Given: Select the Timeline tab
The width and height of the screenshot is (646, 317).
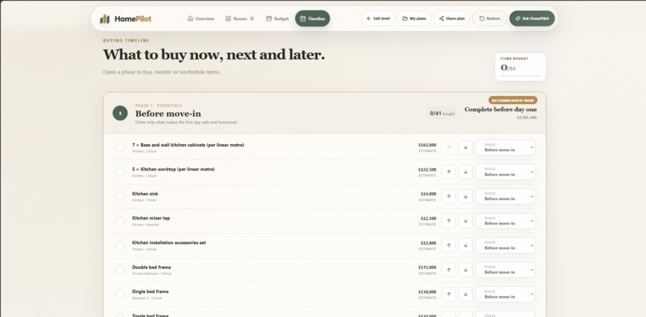Looking at the screenshot, I should click(x=313, y=18).
